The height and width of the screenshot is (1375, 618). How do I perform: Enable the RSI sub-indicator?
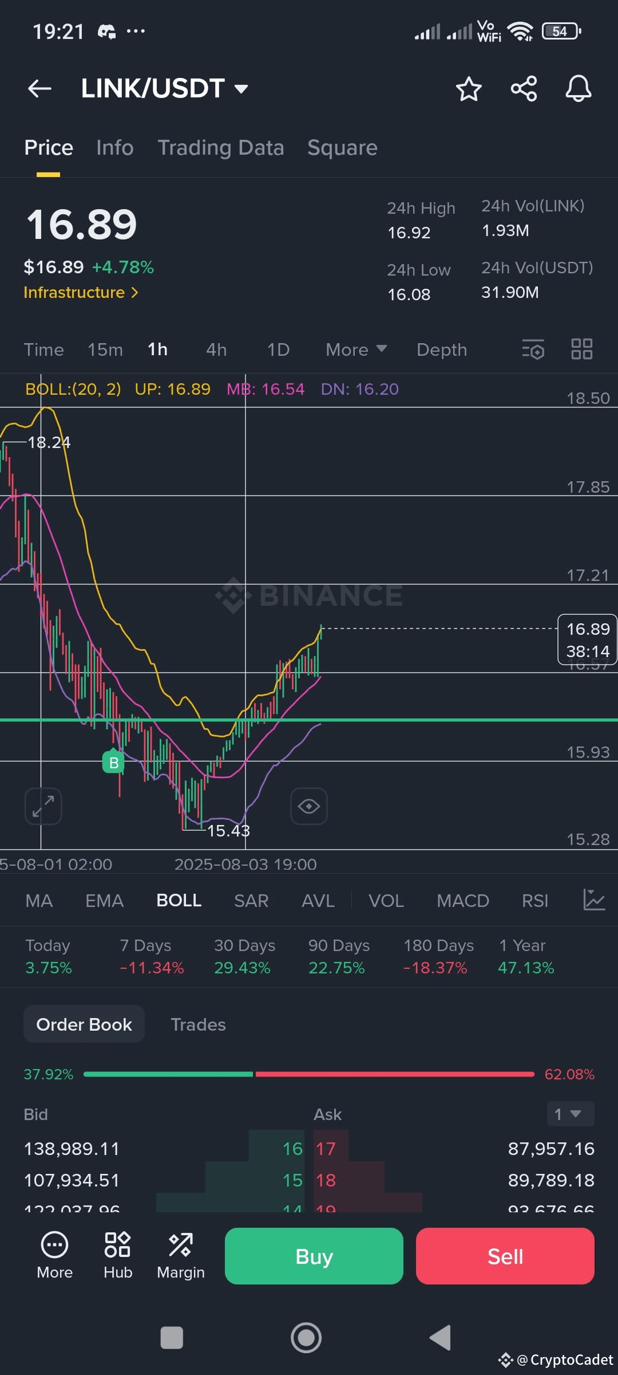[x=535, y=901]
